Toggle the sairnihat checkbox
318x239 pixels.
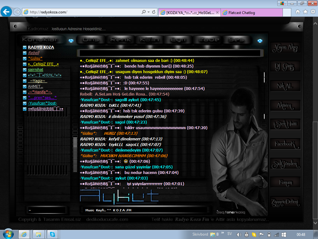(x=25, y=70)
